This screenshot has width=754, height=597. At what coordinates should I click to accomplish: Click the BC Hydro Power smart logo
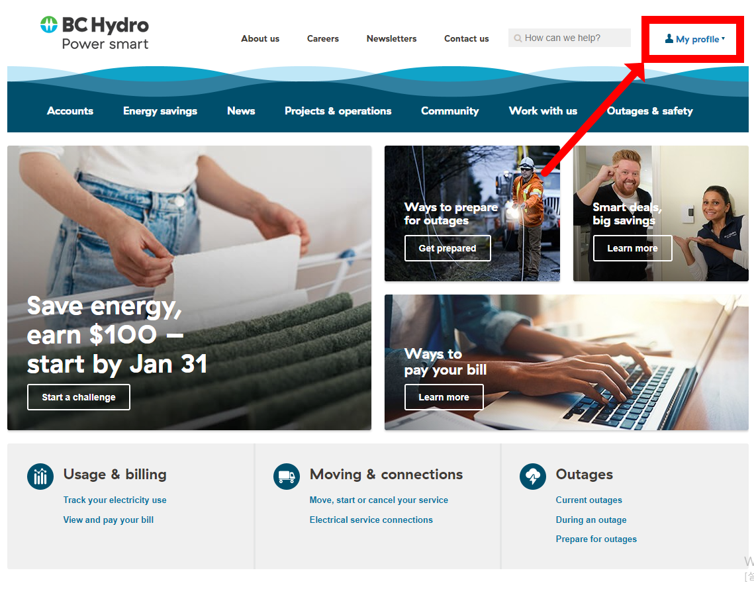[95, 32]
